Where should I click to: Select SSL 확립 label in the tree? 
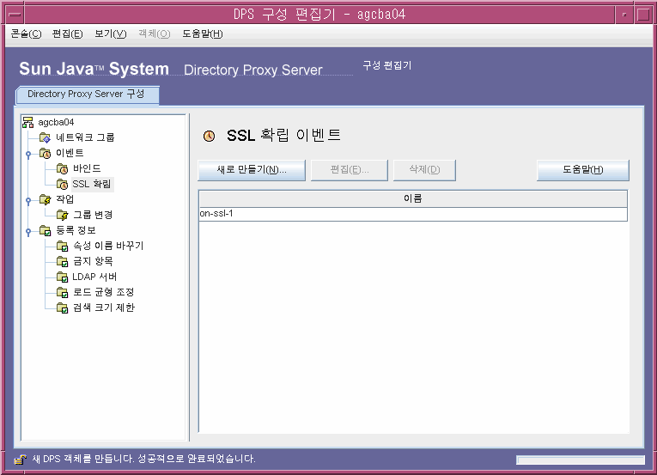coord(92,184)
